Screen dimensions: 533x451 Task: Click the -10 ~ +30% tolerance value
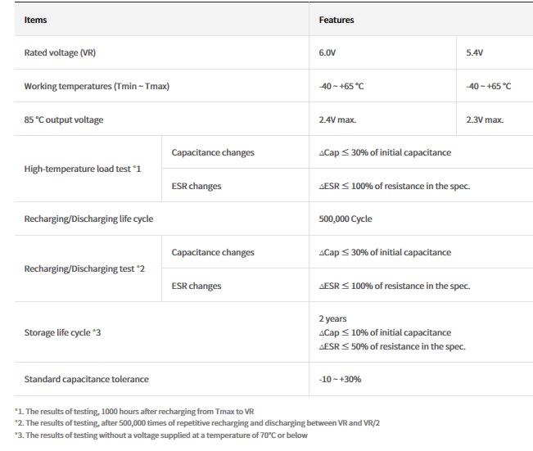point(341,379)
